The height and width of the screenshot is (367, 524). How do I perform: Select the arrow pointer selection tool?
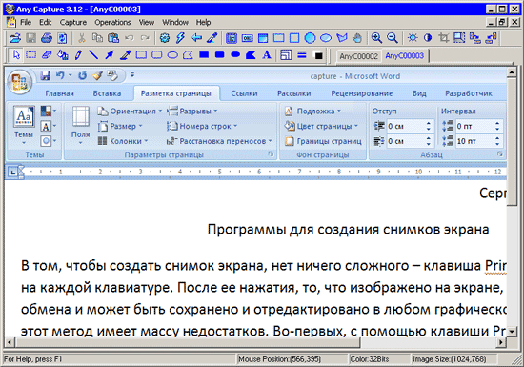(16, 55)
